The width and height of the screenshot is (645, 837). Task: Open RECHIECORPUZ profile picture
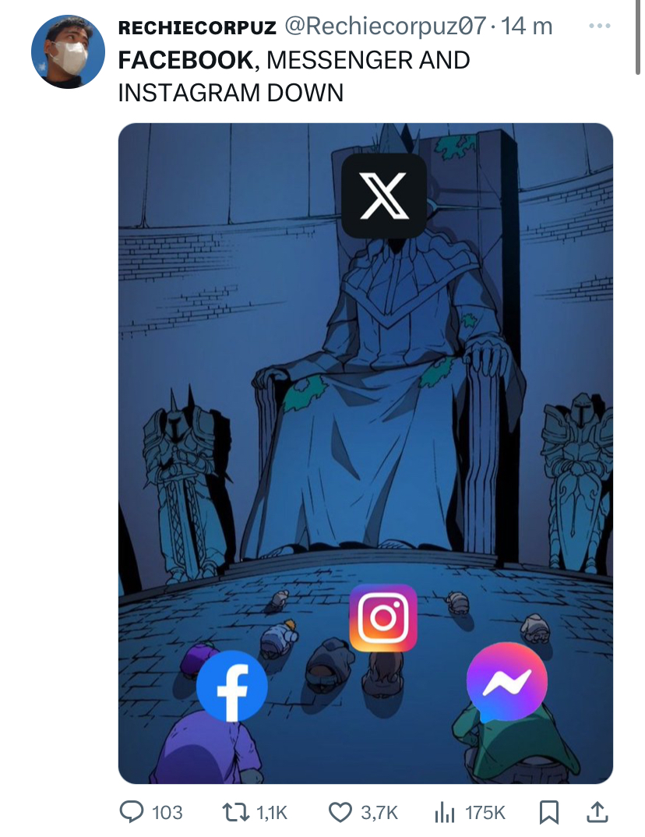pyautogui.click(x=68, y=51)
